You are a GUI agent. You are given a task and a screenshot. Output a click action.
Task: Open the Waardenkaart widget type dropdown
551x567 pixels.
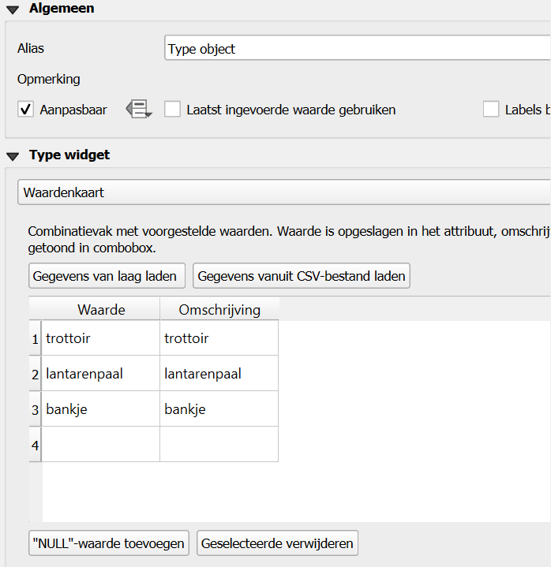(x=284, y=192)
